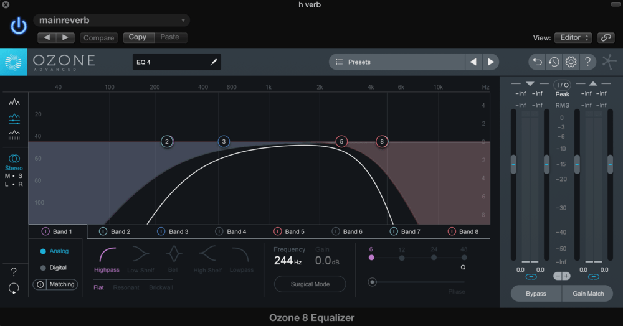Click the sidechain link icon near View

click(606, 38)
